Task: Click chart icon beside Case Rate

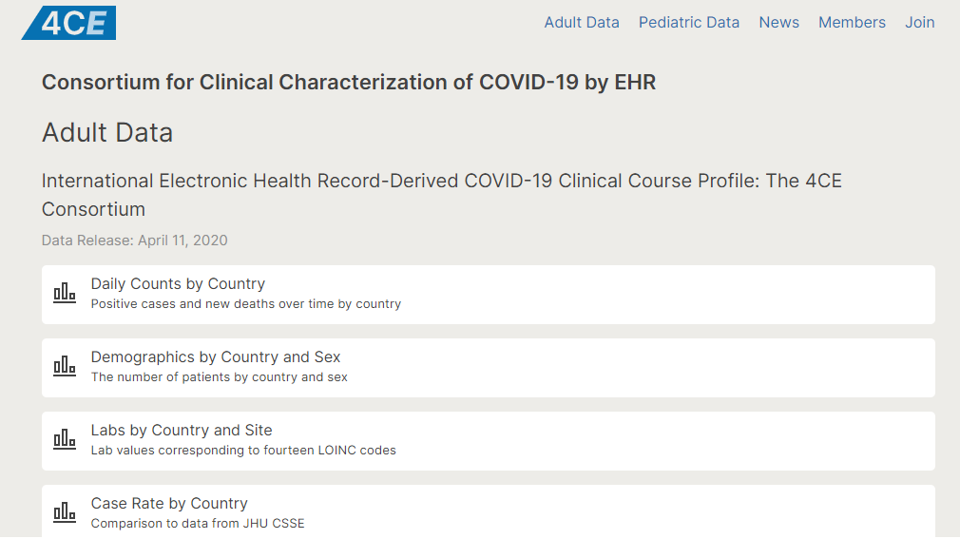Action: (x=65, y=512)
